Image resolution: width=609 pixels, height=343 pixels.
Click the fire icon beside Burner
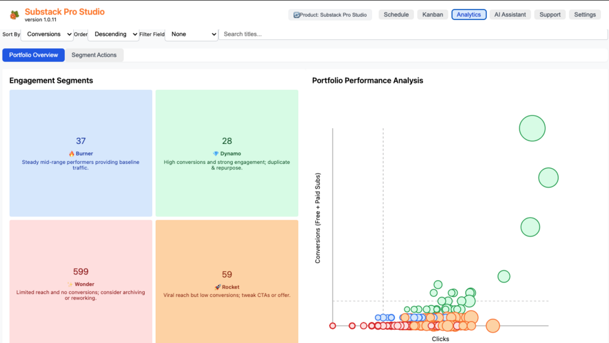pyautogui.click(x=72, y=154)
